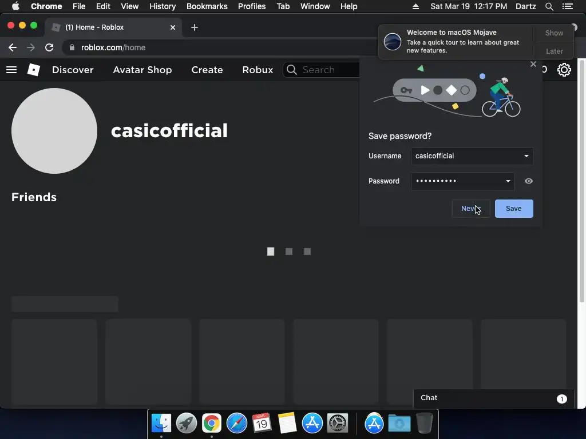This screenshot has height=439, width=586.
Task: Open the Bookmarks menu
Action: [207, 6]
